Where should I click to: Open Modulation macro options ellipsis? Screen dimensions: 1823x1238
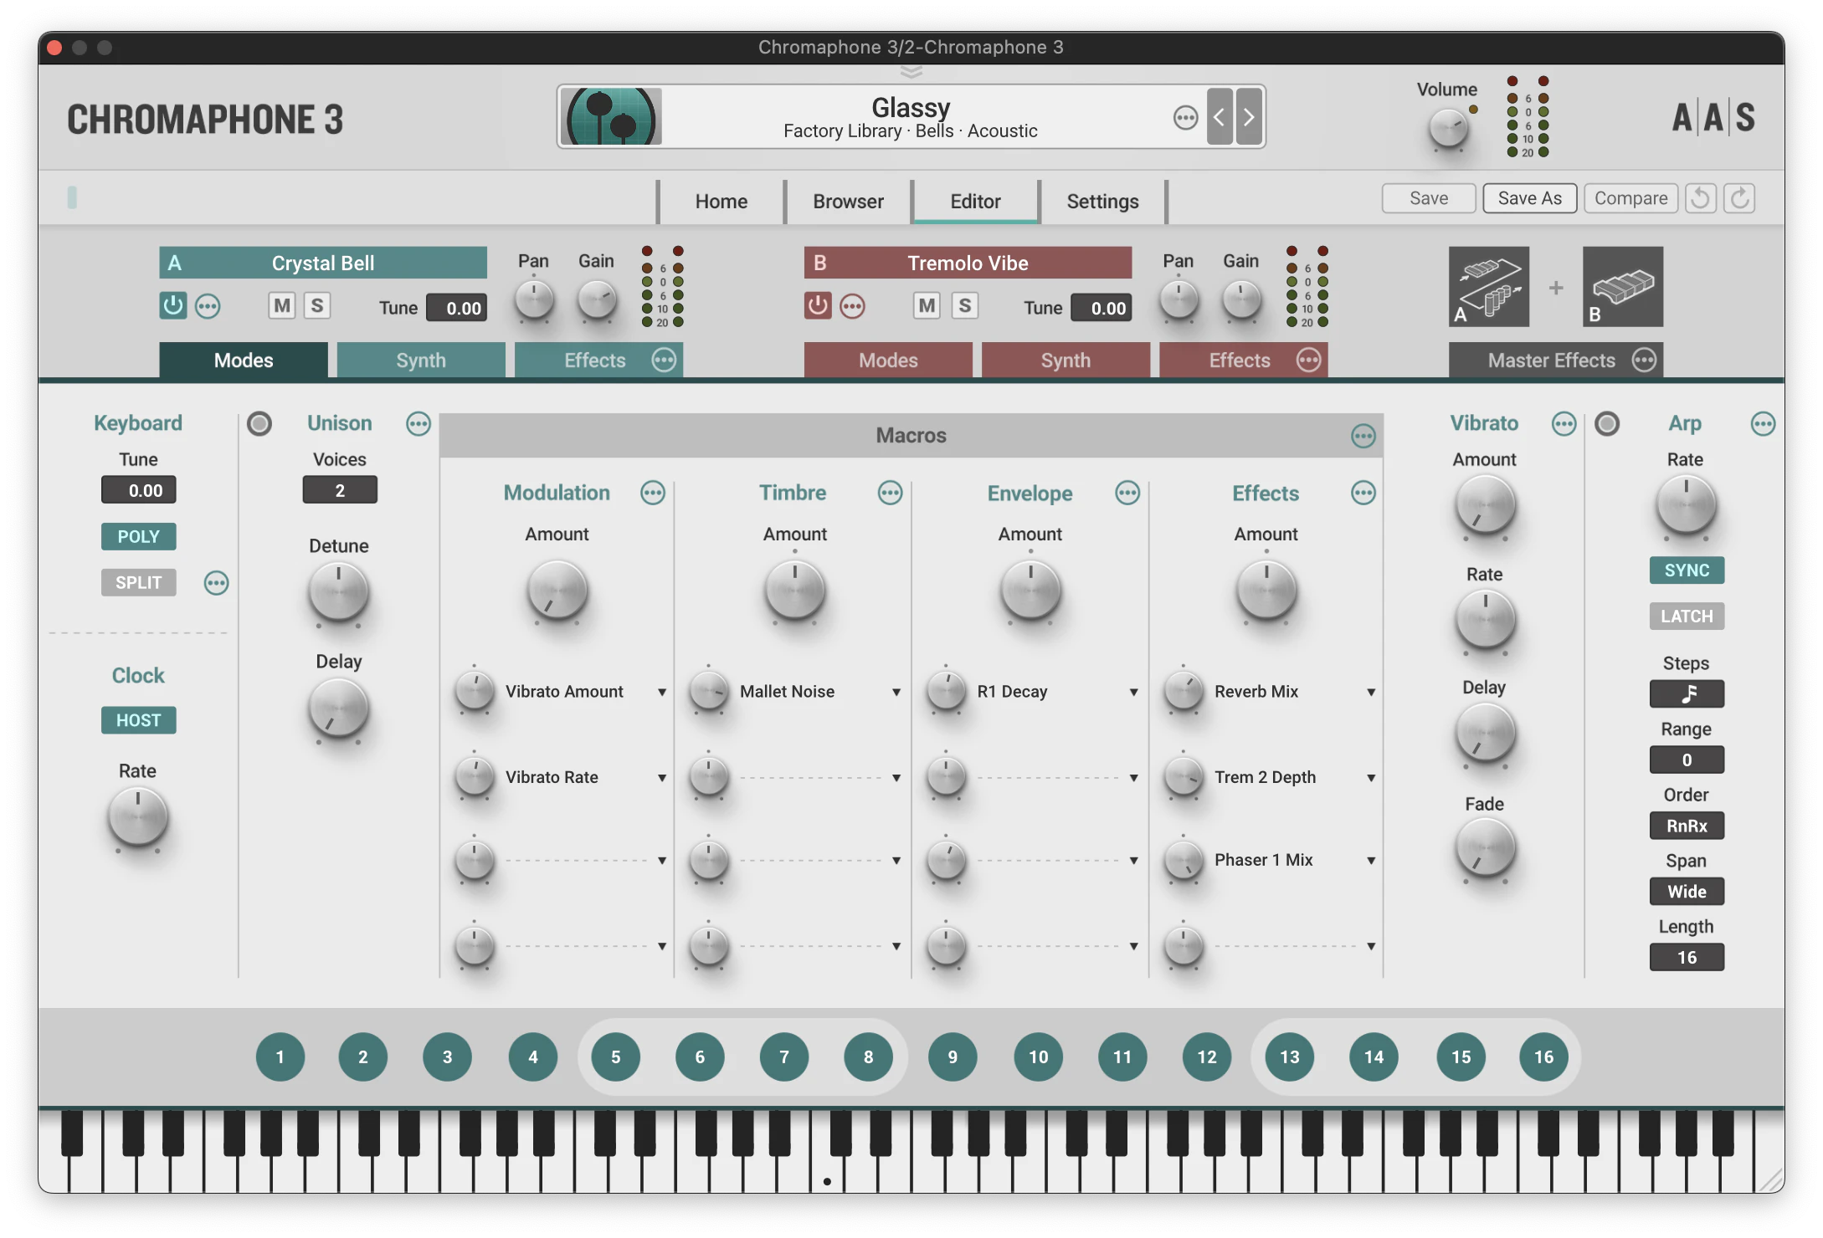coord(653,494)
